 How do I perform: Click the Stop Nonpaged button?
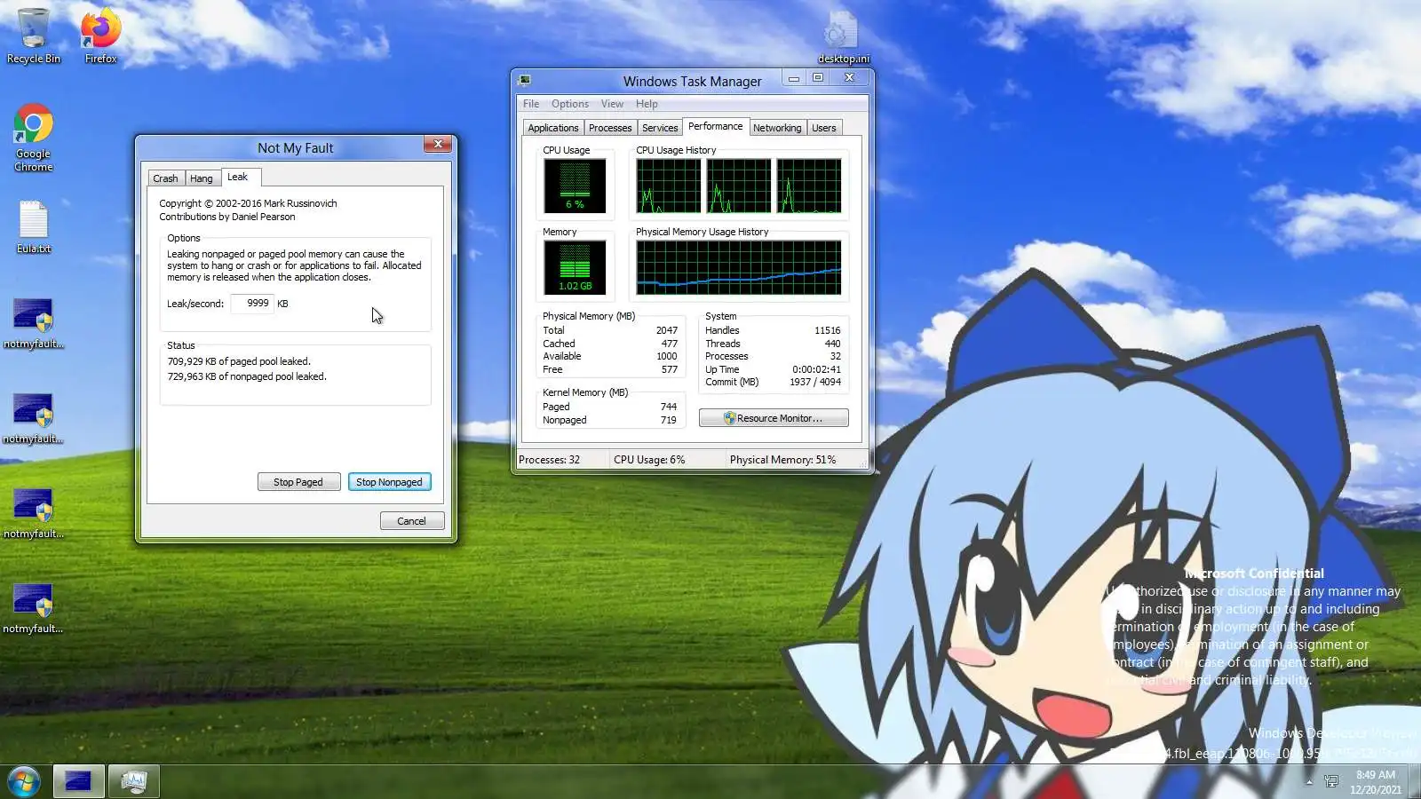click(x=389, y=482)
